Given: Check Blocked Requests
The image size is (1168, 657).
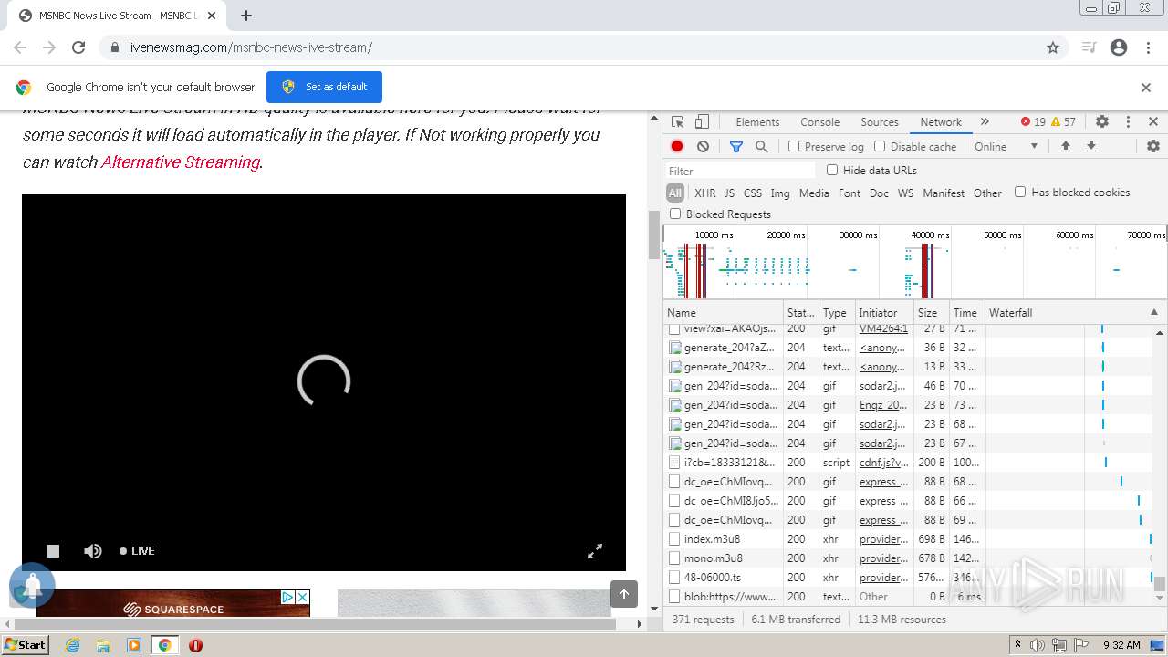Looking at the screenshot, I should 675,214.
